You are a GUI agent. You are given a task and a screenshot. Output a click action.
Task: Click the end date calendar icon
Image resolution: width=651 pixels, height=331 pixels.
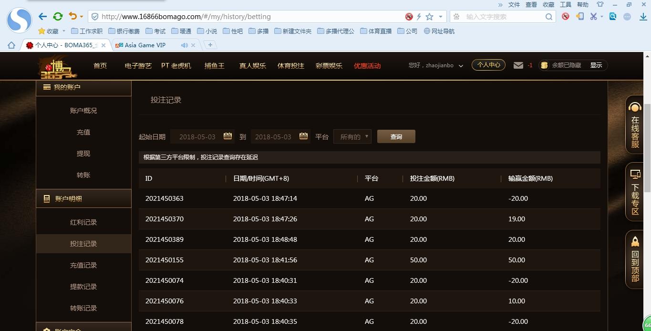point(303,136)
